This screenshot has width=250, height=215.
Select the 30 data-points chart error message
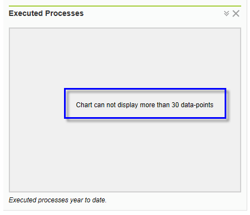click(145, 105)
